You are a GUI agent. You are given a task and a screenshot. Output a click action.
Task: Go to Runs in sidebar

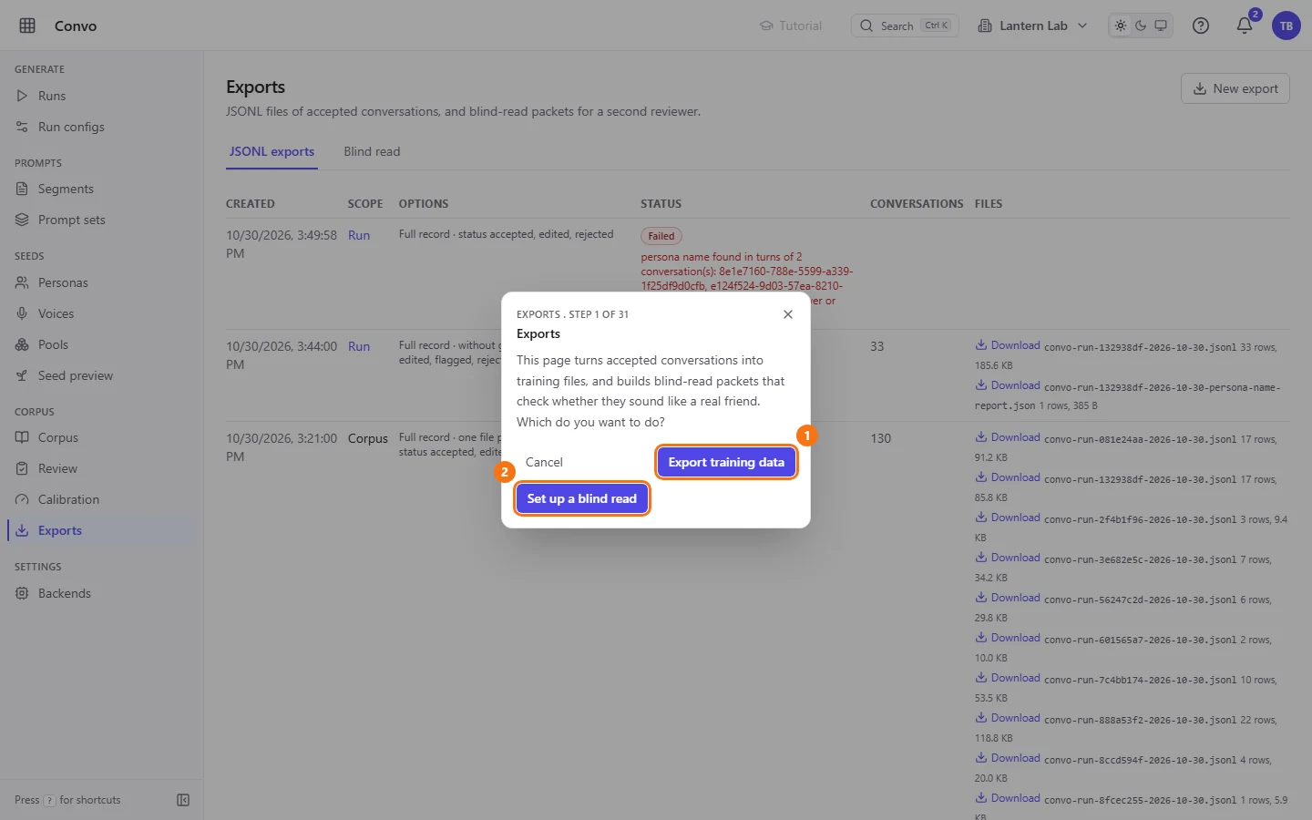(x=101, y=96)
